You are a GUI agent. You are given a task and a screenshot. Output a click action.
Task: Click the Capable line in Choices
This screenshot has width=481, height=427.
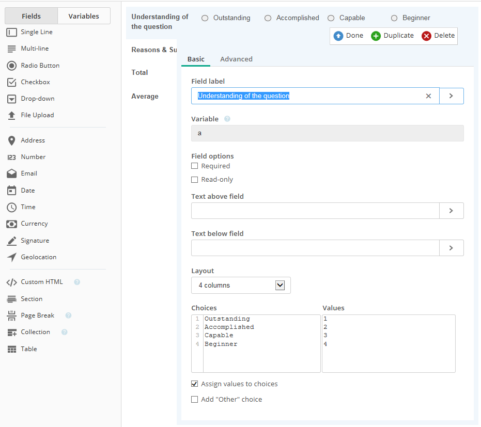[x=219, y=335]
